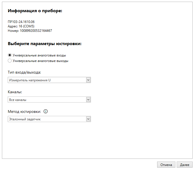Click the Выберите параметры юстировки heading
The width and height of the screenshot is (194, 169).
tap(44, 44)
